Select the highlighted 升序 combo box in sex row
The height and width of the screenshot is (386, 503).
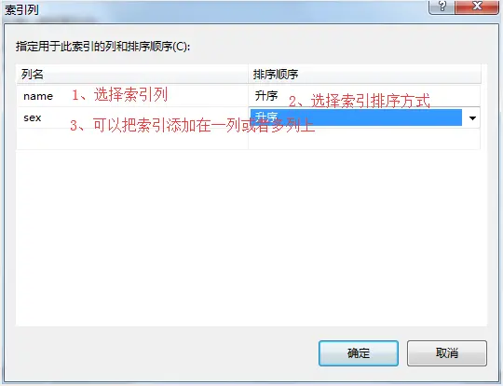(x=356, y=117)
